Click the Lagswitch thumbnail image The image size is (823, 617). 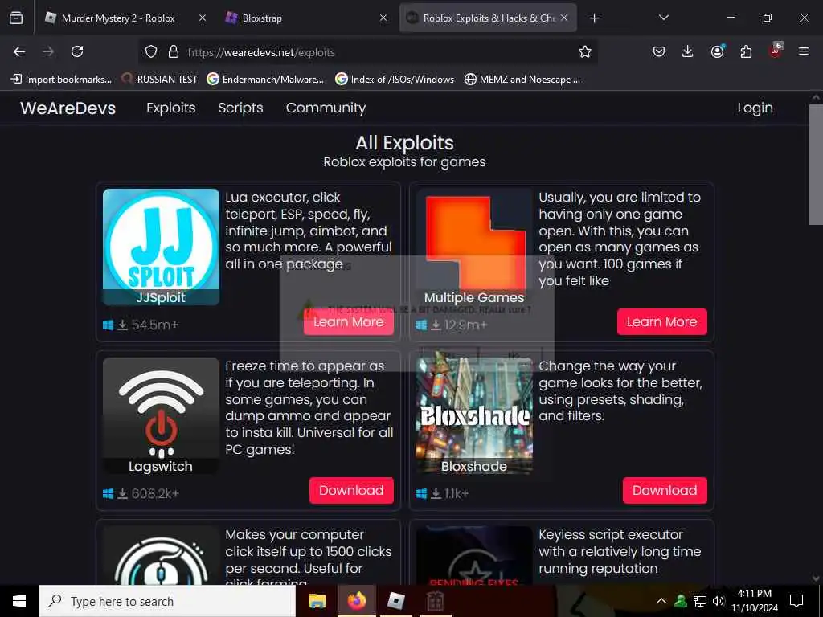[x=161, y=415]
